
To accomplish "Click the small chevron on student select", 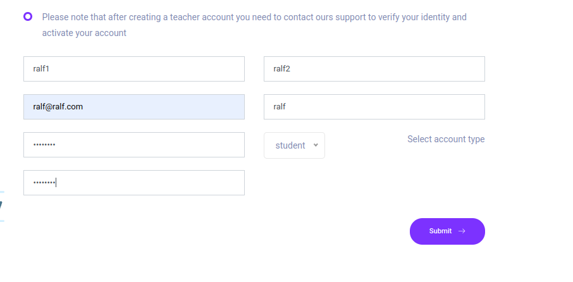I will [x=316, y=145].
